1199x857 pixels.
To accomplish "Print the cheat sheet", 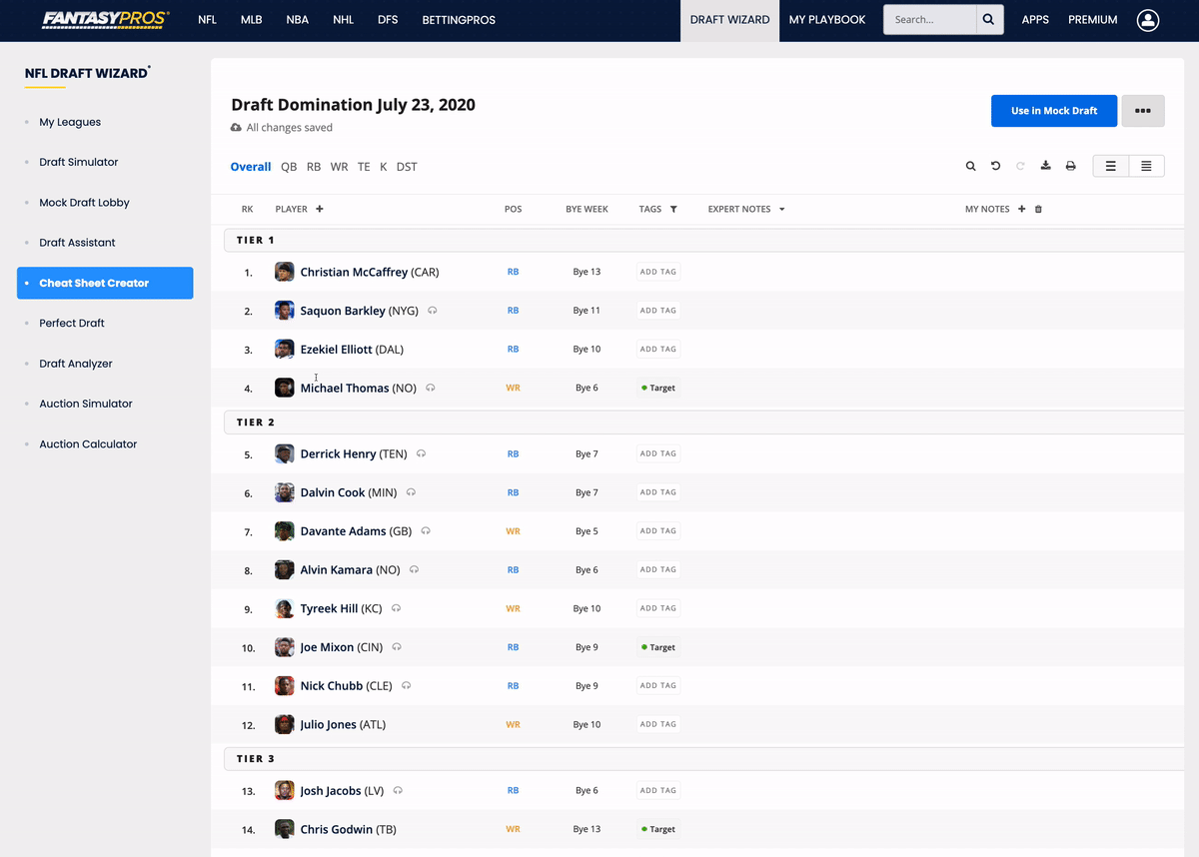I will (x=1070, y=166).
